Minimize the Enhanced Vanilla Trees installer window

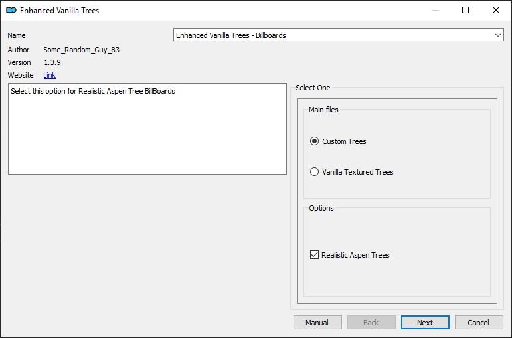(435, 10)
